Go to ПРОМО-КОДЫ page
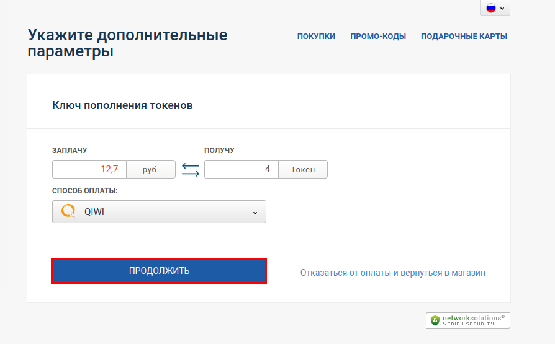 (x=378, y=37)
